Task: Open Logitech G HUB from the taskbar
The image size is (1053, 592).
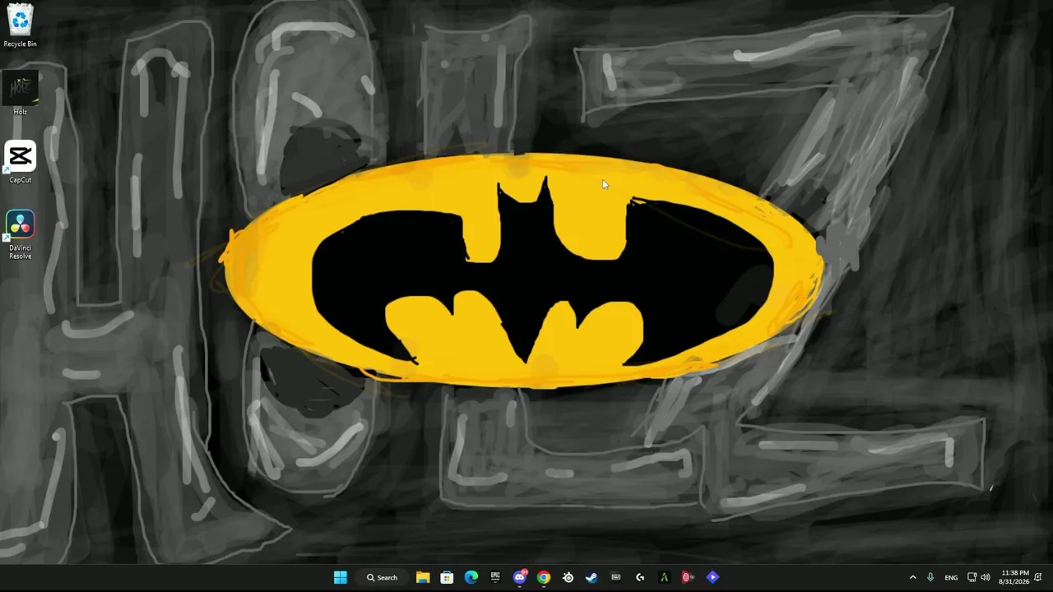Action: click(x=640, y=577)
